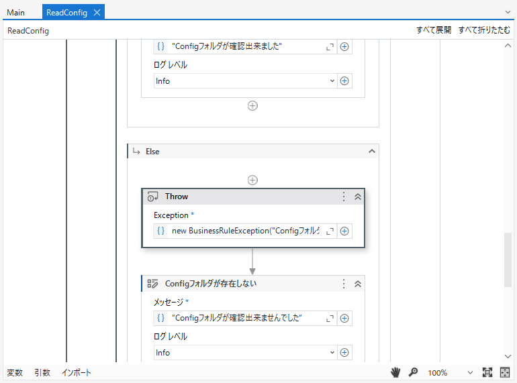Click すべて展開 to expand all
Screen dimensions: 517x383
(x=433, y=30)
